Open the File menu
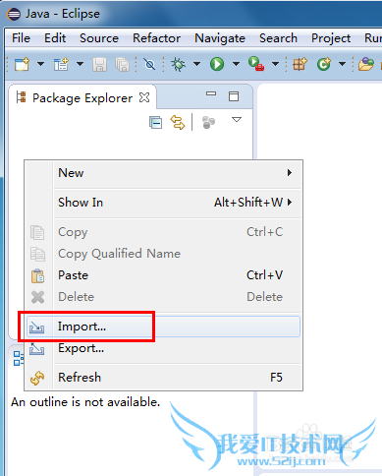The image size is (382, 476). coord(21,38)
